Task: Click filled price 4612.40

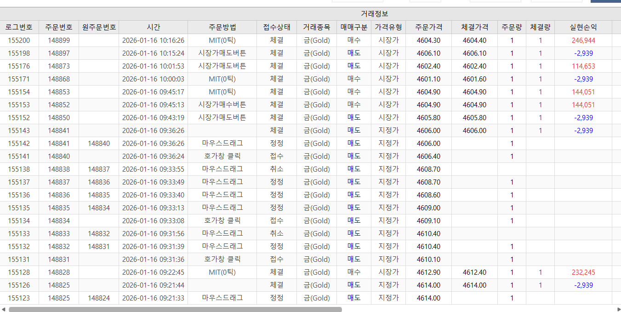Action: (474, 272)
